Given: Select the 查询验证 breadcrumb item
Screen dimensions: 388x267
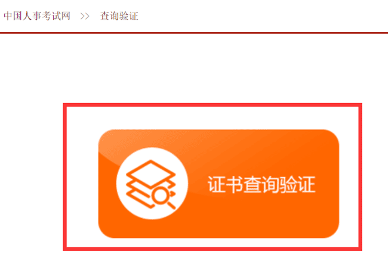Looking at the screenshot, I should pos(119,16).
